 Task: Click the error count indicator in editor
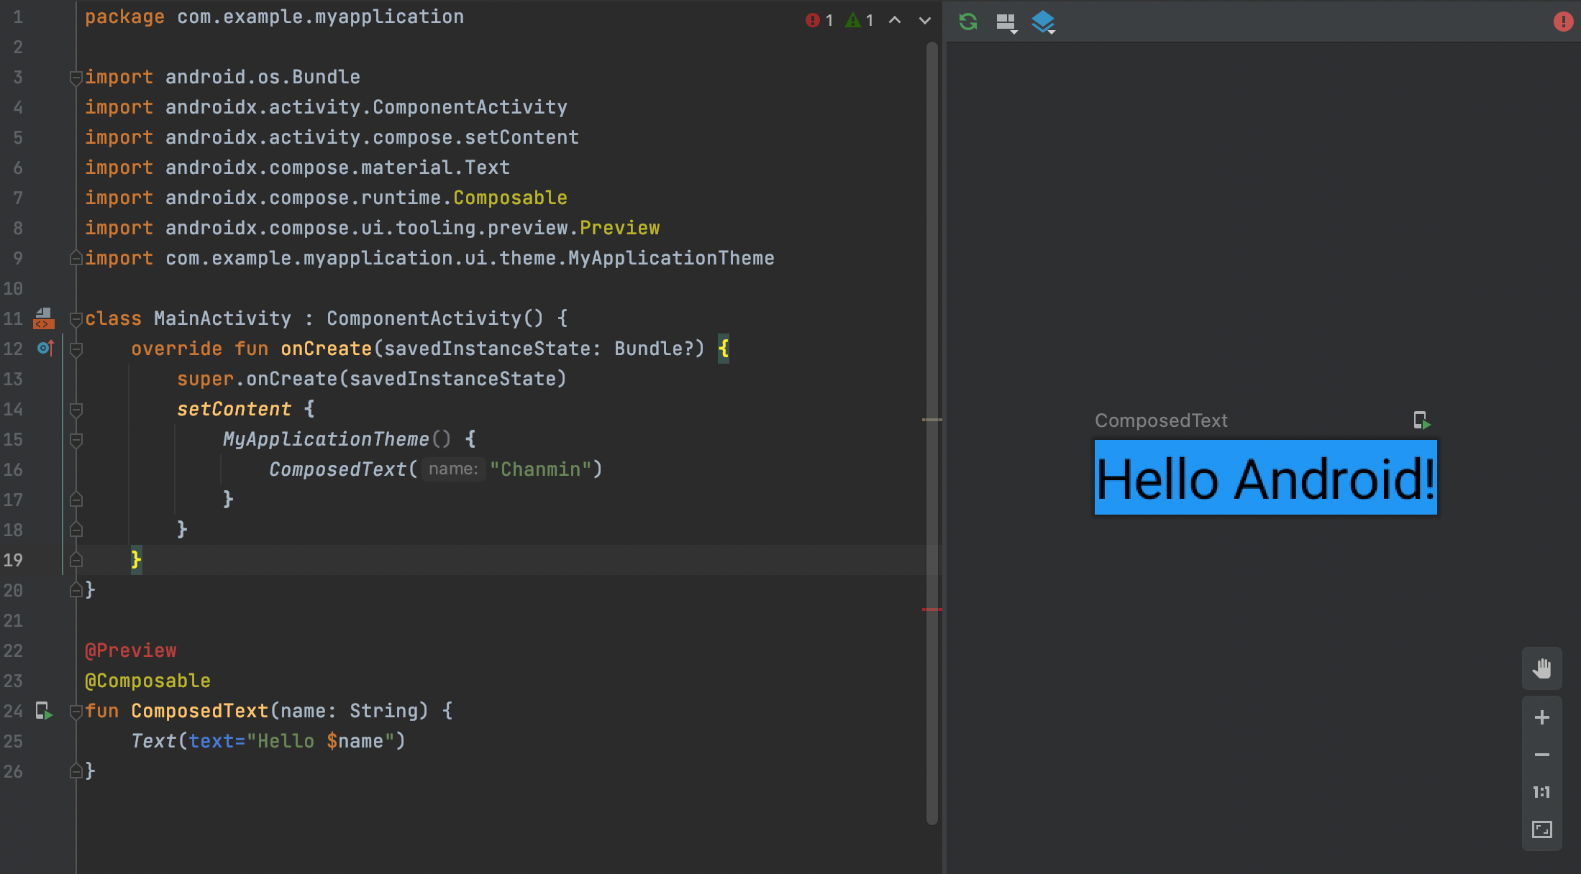[819, 20]
